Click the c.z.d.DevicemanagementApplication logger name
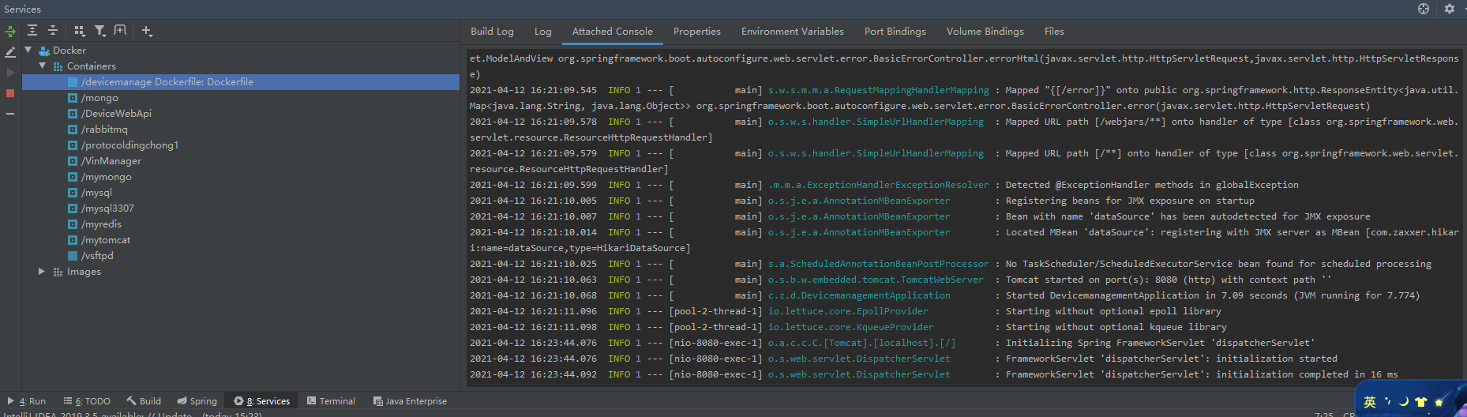This screenshot has height=417, width=1467. point(859,295)
